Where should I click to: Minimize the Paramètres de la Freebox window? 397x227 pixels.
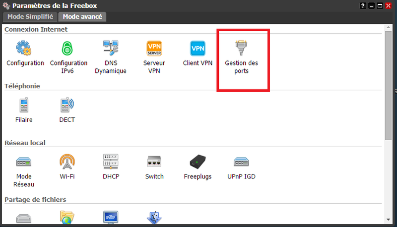[371, 5]
